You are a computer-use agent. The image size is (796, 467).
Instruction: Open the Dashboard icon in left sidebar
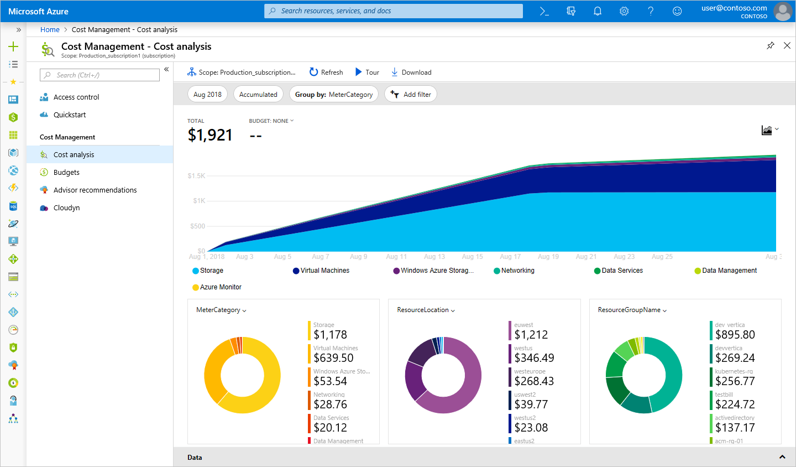pos(13,100)
